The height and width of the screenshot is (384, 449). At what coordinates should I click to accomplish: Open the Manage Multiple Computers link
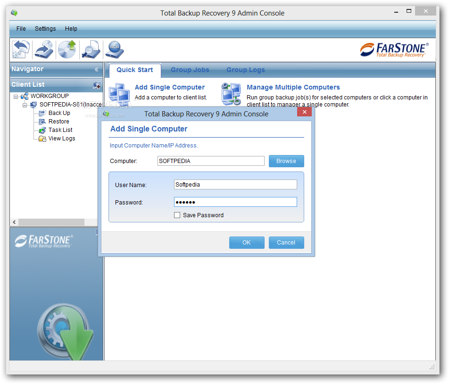pyautogui.click(x=293, y=87)
